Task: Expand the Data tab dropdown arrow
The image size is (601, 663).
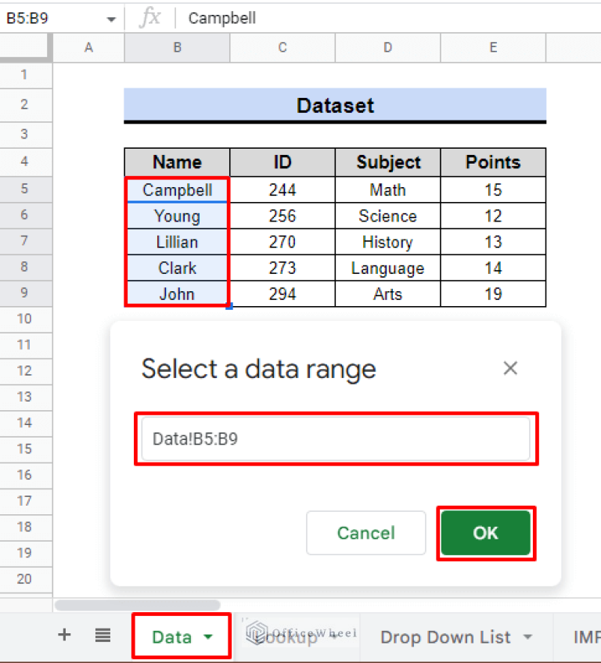Action: (208, 637)
